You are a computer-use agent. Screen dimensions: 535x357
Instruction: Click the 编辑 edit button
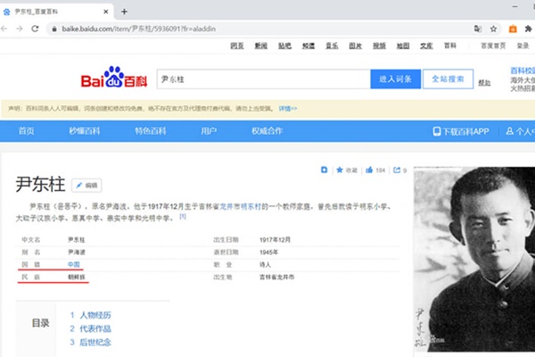86,186
